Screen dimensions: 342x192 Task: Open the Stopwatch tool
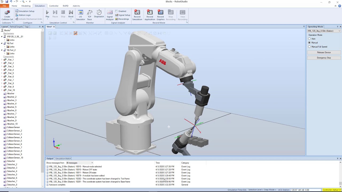[99, 14]
